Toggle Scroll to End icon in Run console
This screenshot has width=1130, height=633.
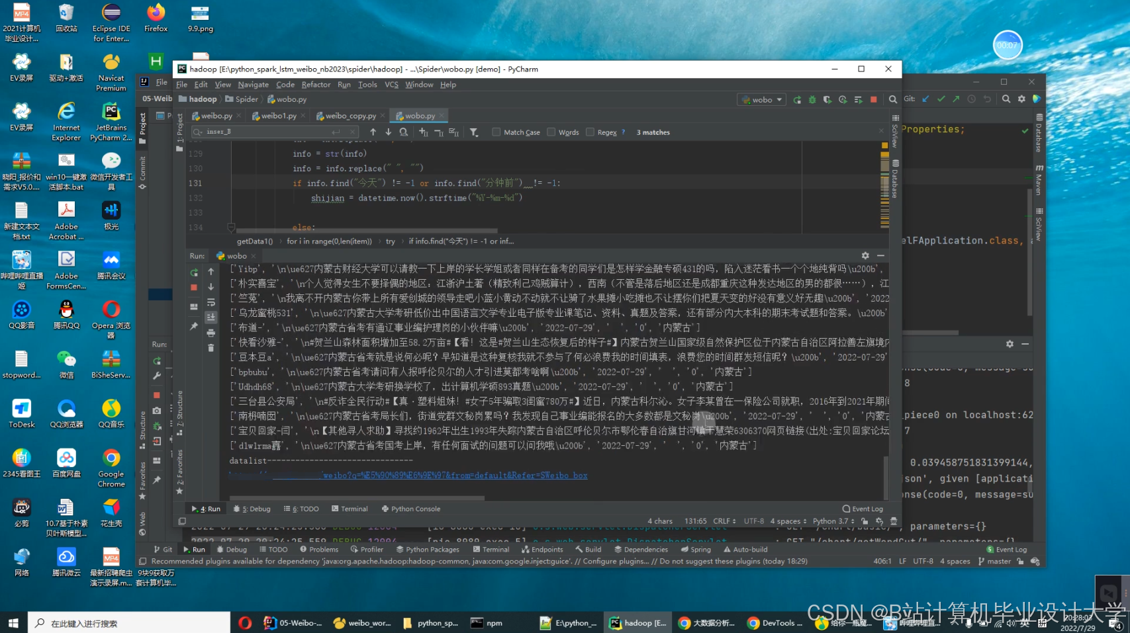pos(211,317)
